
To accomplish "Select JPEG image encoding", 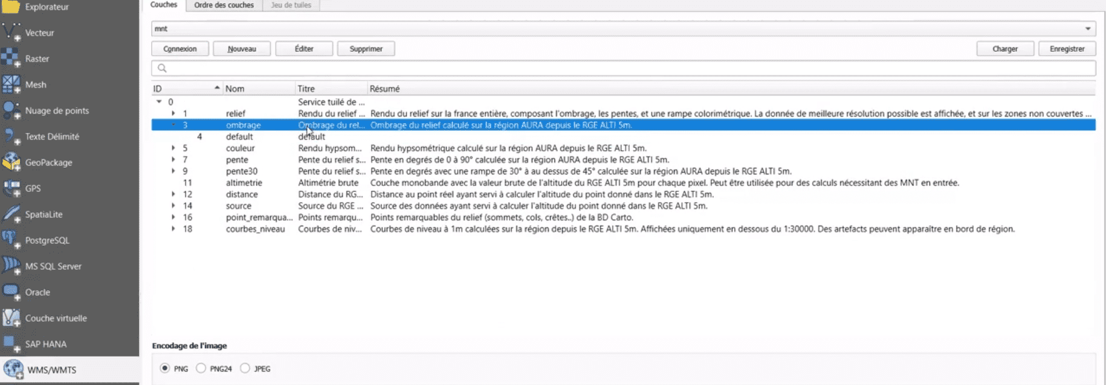I will (245, 368).
